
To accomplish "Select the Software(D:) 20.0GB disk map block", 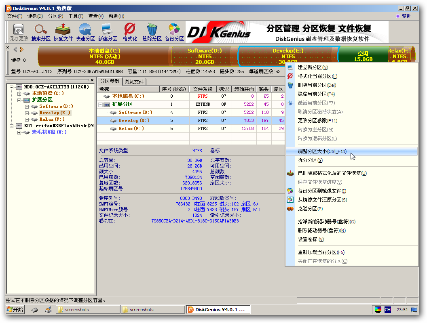I will (x=205, y=56).
